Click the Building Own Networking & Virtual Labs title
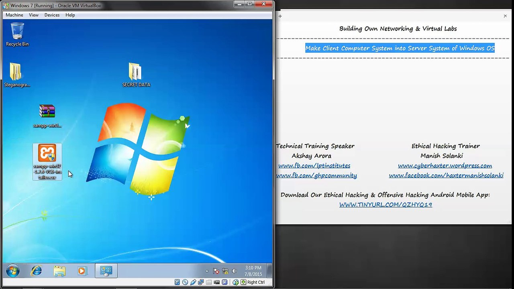The height and width of the screenshot is (289, 514). pyautogui.click(x=398, y=28)
